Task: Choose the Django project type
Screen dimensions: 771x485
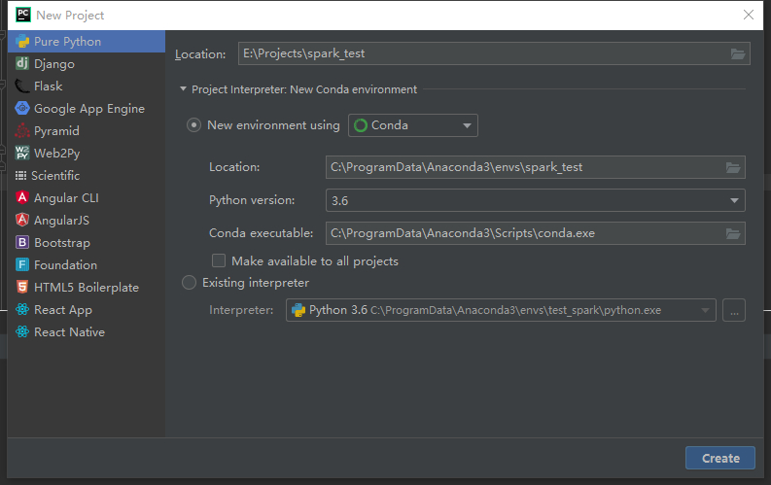Action: (x=87, y=64)
